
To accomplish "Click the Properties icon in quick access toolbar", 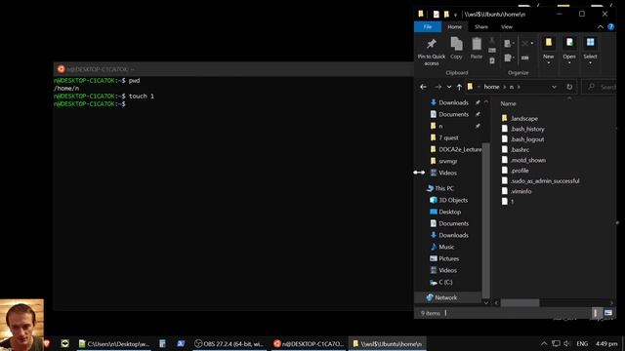I will click(x=437, y=15).
